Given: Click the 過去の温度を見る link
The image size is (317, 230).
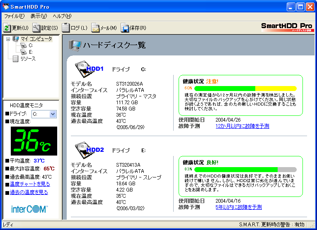Looking at the screenshot, I should [x=29, y=192].
